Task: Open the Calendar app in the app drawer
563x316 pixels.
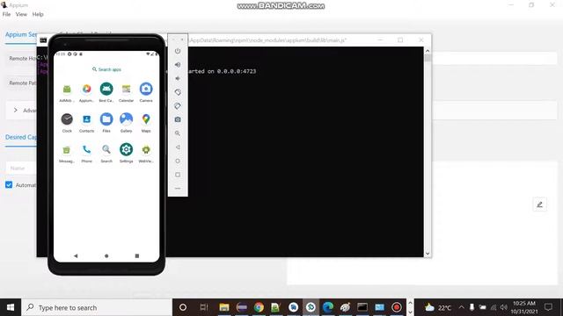Action: pos(126,90)
